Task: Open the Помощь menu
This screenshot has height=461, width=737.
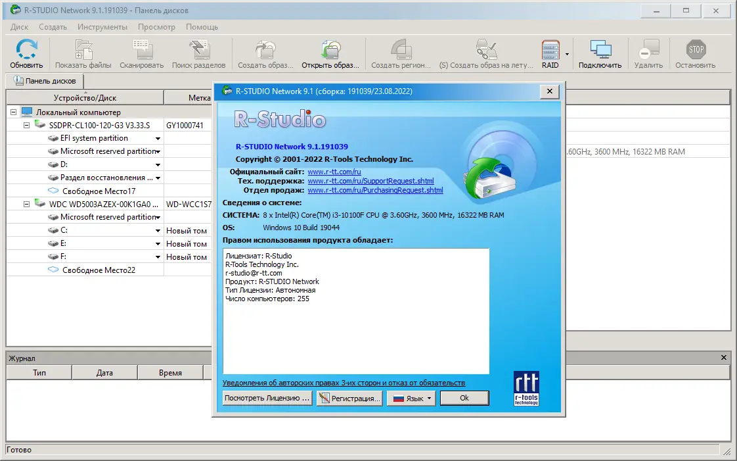Action: coord(202,27)
